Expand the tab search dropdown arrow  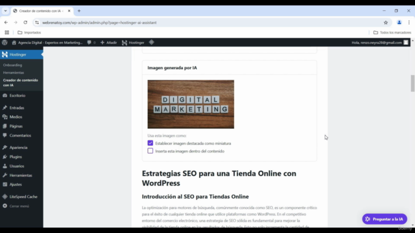(6, 11)
